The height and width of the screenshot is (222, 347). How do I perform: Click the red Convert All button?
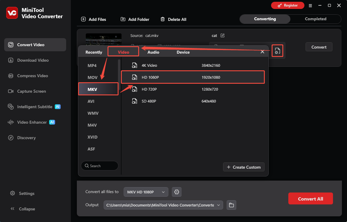pyautogui.click(x=310, y=198)
